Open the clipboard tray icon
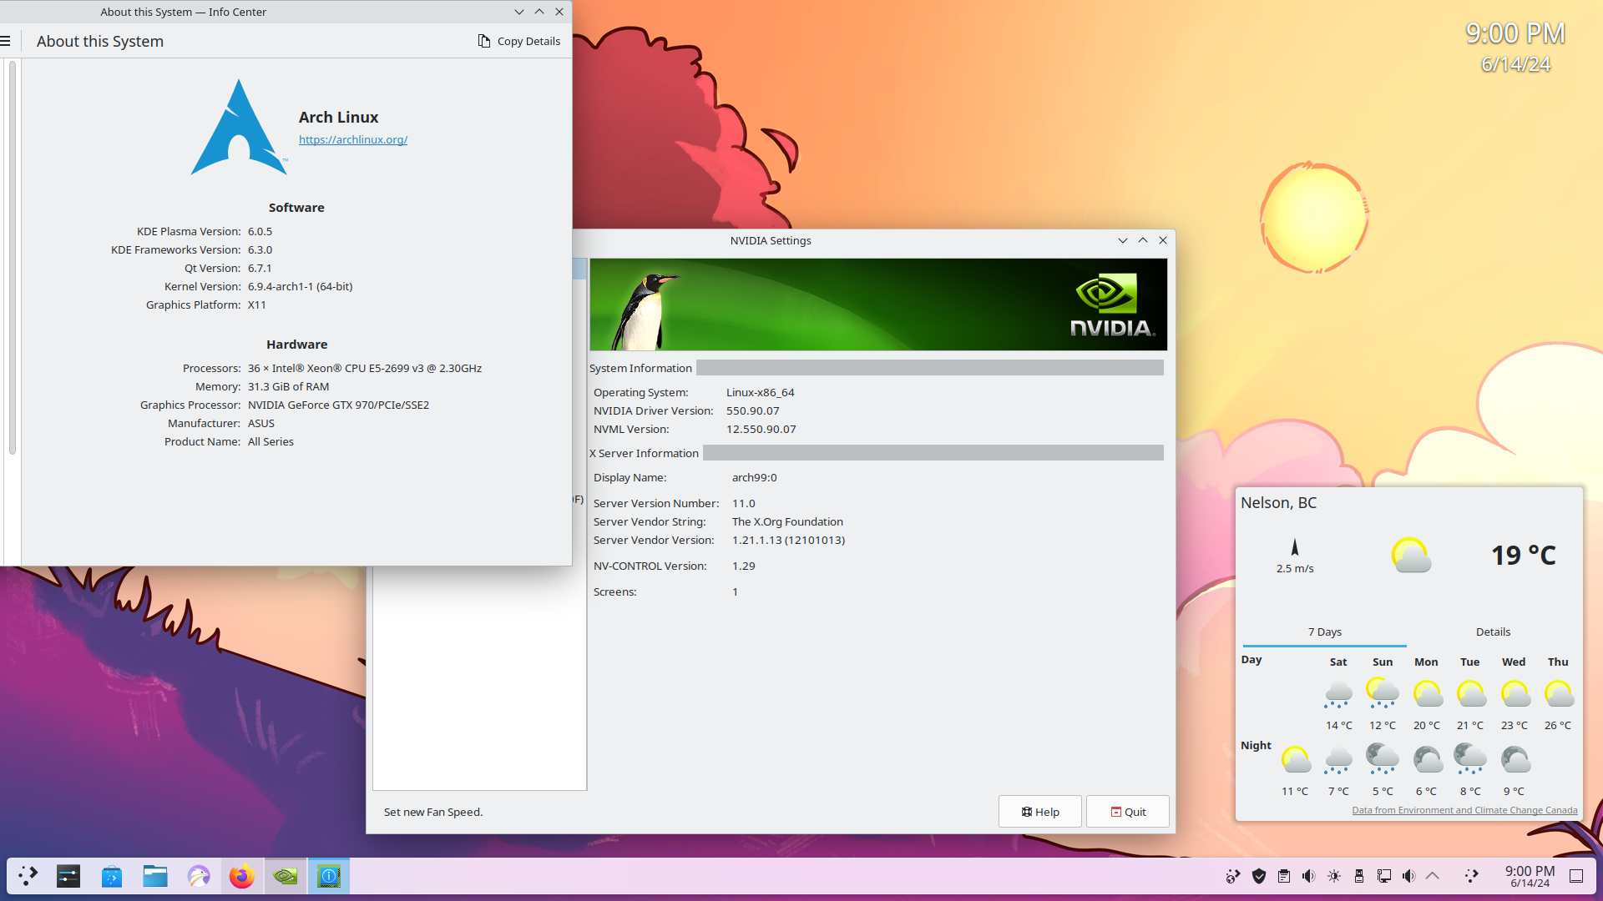 (1284, 876)
